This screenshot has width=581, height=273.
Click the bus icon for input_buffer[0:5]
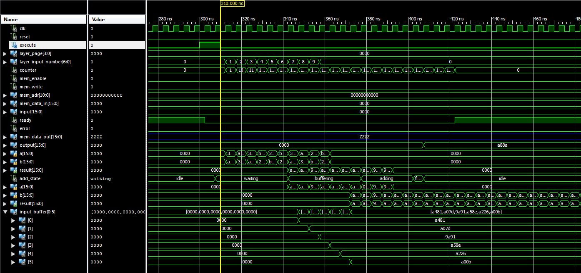14,212
